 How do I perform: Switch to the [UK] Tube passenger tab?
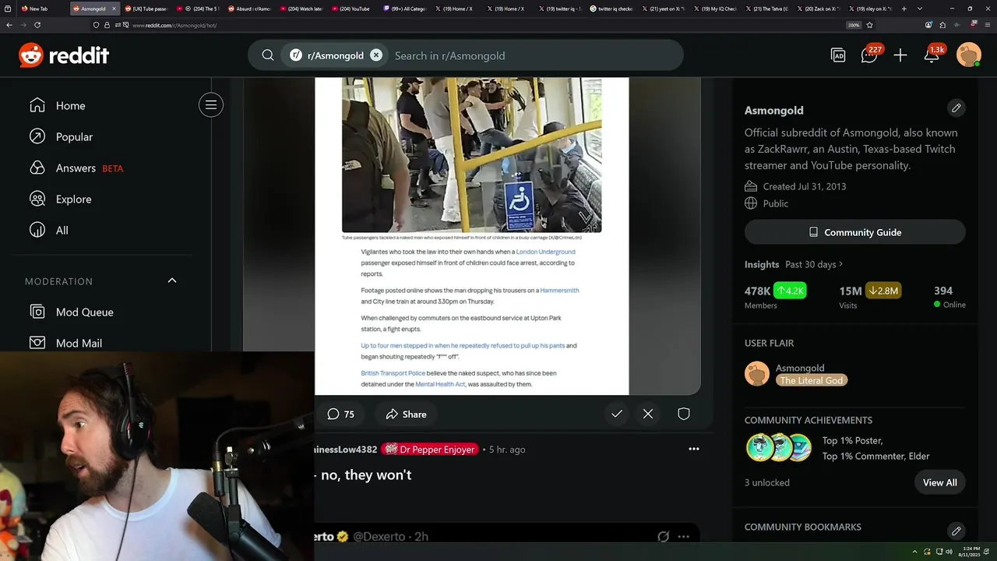pyautogui.click(x=146, y=9)
